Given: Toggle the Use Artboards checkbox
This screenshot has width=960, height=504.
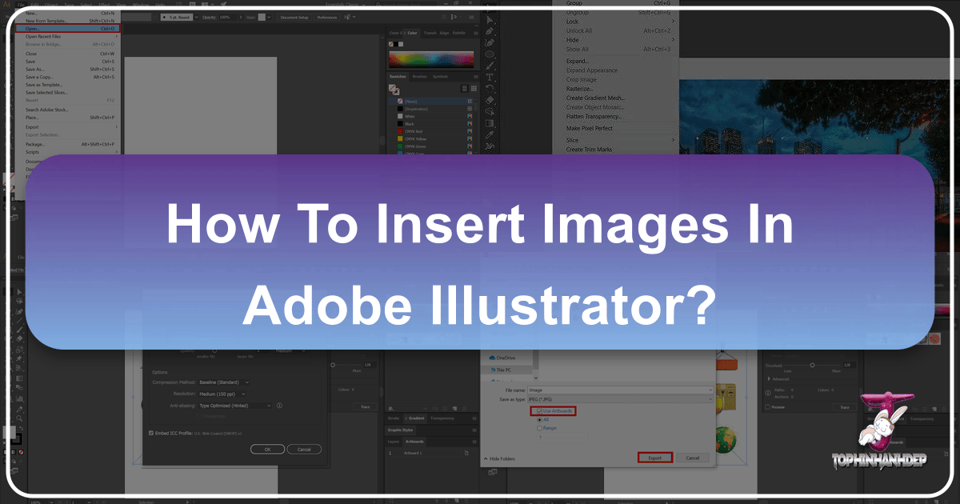Looking at the screenshot, I should point(535,410).
